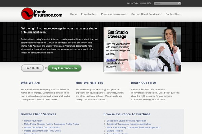Image resolution: width=202 pixels, height=134 pixels.
Task: Click the grey Free Quote button
Action: pos(32,68)
